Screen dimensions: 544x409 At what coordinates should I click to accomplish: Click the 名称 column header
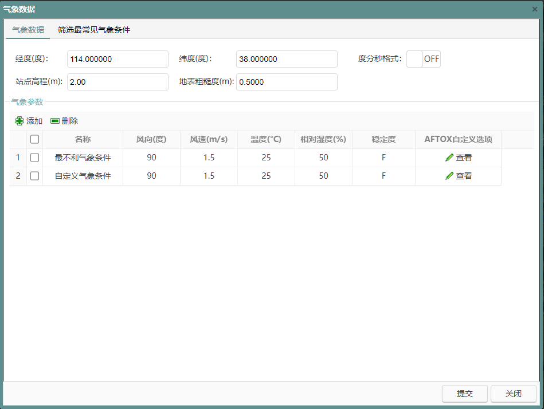[83, 139]
